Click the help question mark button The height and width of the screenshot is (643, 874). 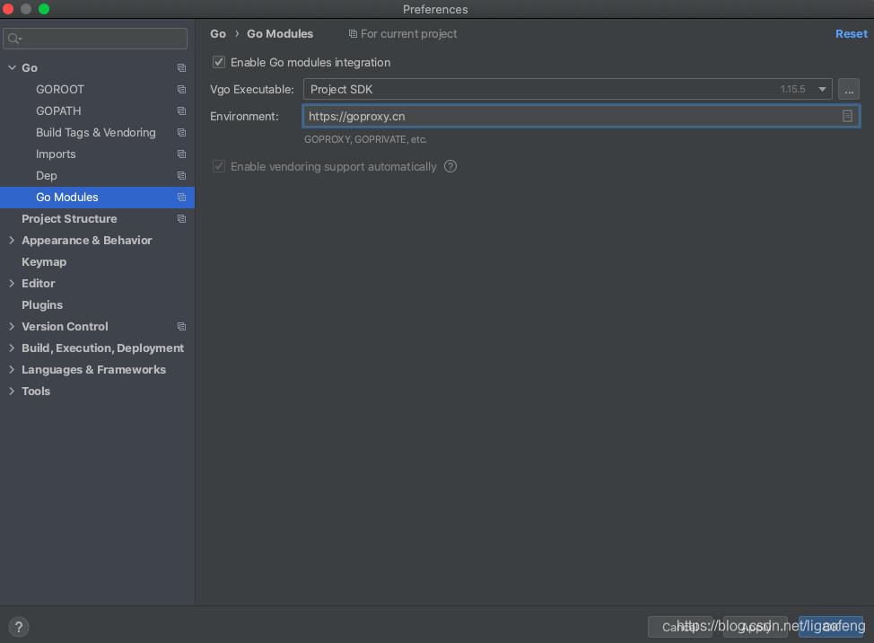point(18,627)
